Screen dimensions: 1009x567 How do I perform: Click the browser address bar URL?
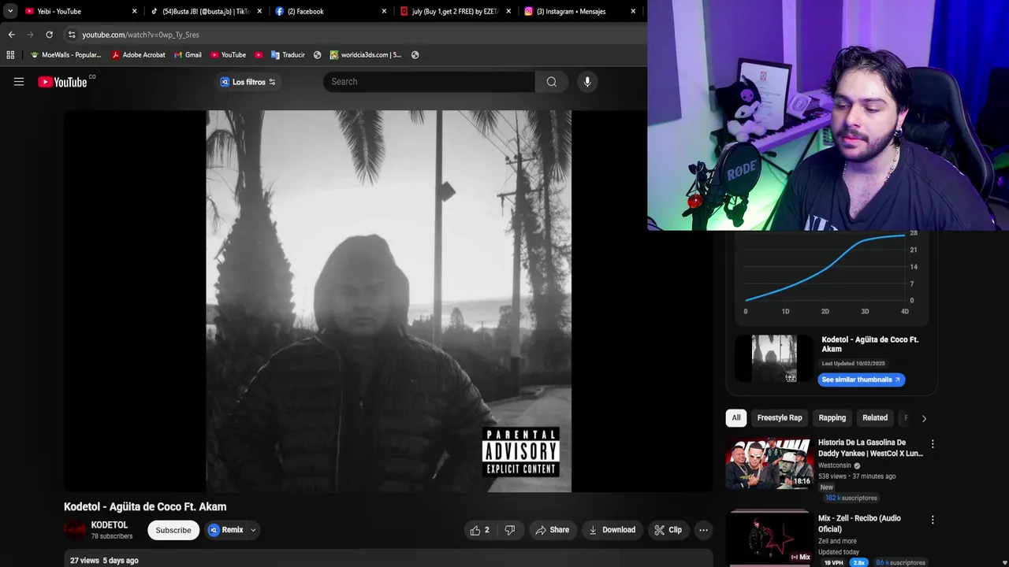coord(140,35)
